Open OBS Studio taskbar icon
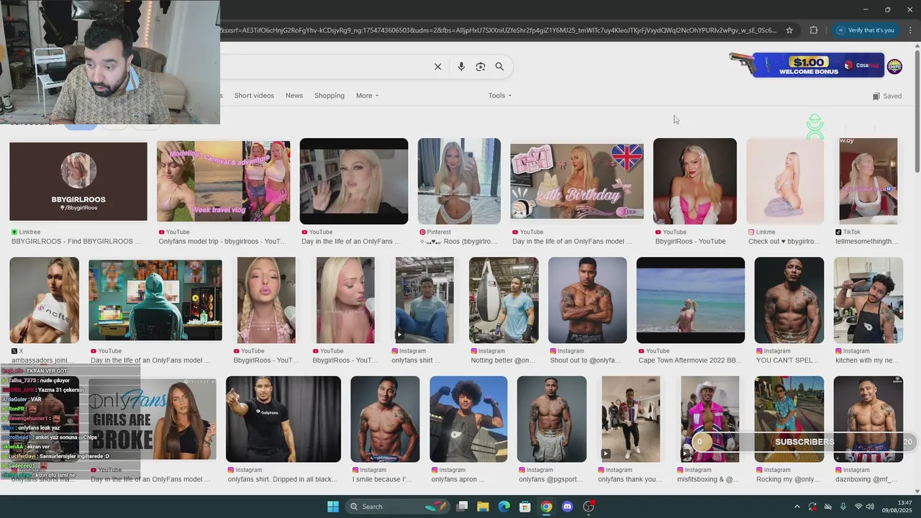921x518 pixels. click(589, 506)
